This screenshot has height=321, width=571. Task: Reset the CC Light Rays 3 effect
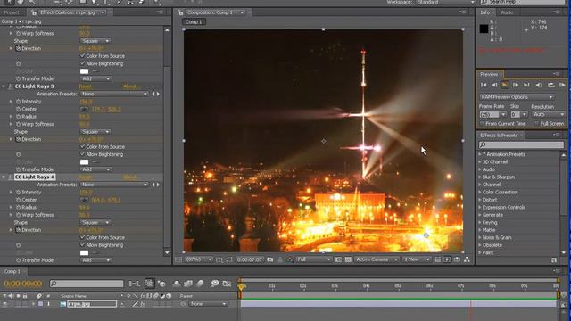[x=86, y=86]
